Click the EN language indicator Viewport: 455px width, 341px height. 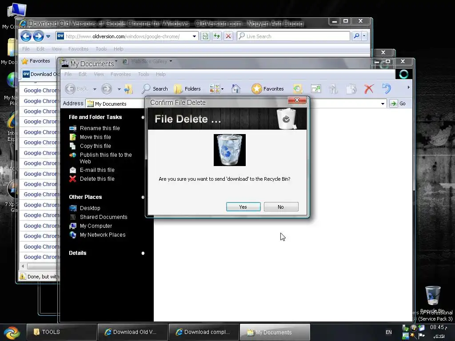tap(388, 332)
